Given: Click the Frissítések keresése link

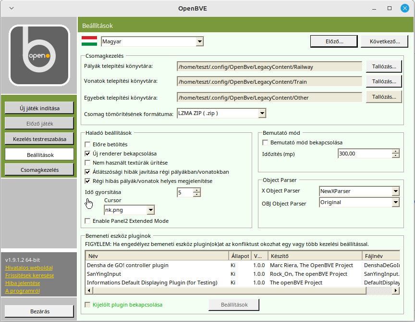Looking at the screenshot, I should pos(30,275).
